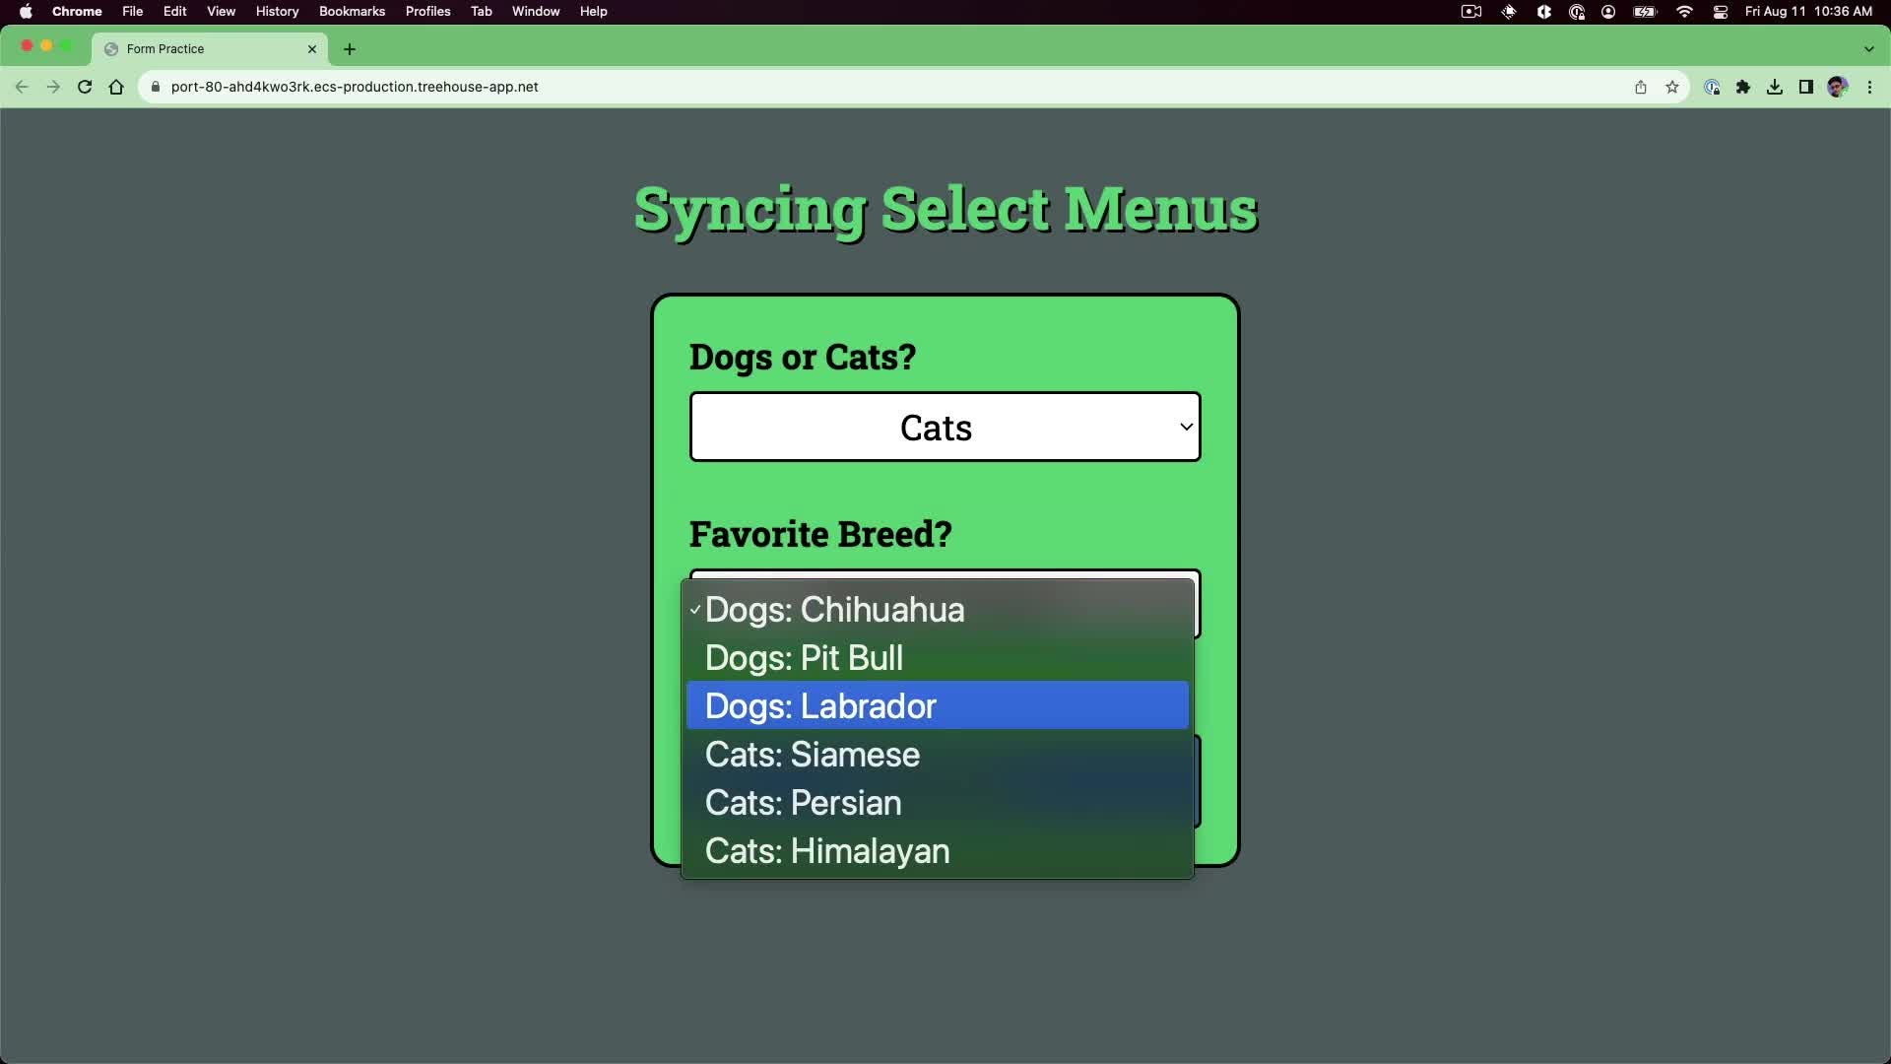Select the checked Dogs: Chihuahua option
The image size is (1891, 1064).
pyautogui.click(x=835, y=610)
